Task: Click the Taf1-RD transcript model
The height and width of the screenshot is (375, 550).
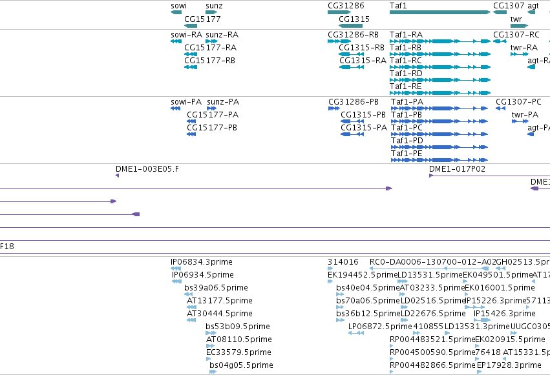Action: click(x=440, y=80)
